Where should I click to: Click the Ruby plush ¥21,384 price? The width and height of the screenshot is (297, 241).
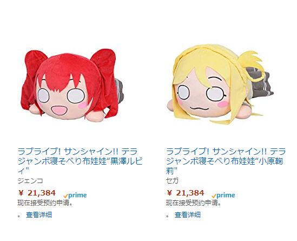pyautogui.click(x=37, y=193)
